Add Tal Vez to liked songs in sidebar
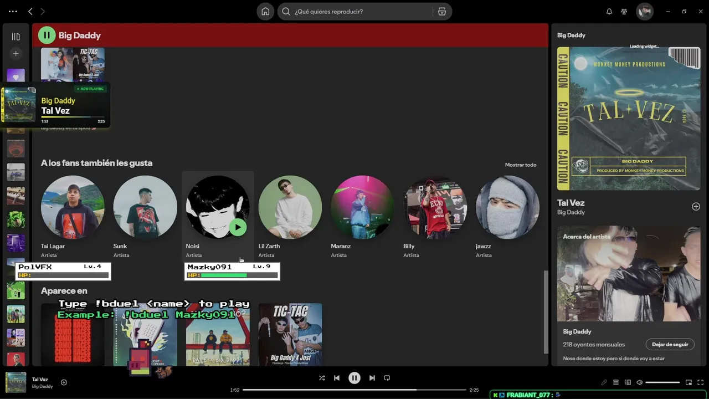This screenshot has height=399, width=709. pyautogui.click(x=696, y=207)
